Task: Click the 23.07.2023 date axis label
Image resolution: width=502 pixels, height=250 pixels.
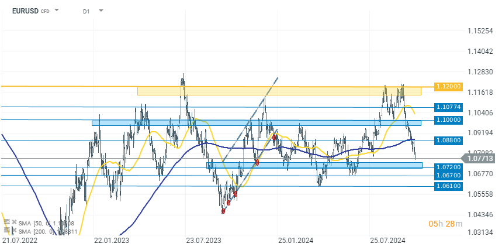Action: (203, 241)
